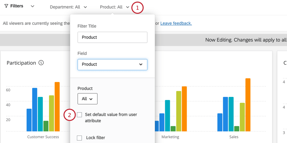This screenshot has height=143, width=287.
Task: Click the orange bar for Customer Success
Action: coord(57,107)
